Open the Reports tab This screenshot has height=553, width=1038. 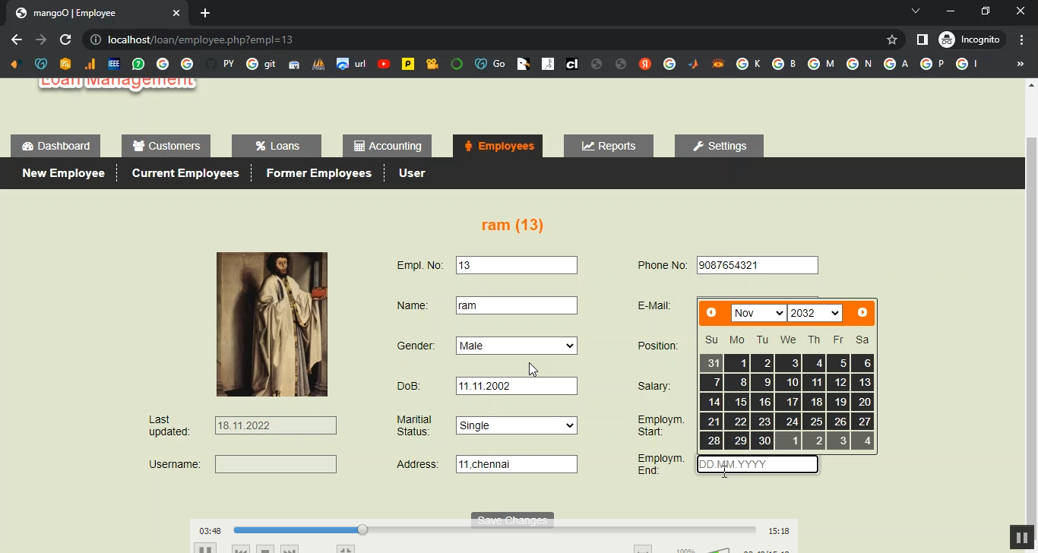click(x=609, y=146)
